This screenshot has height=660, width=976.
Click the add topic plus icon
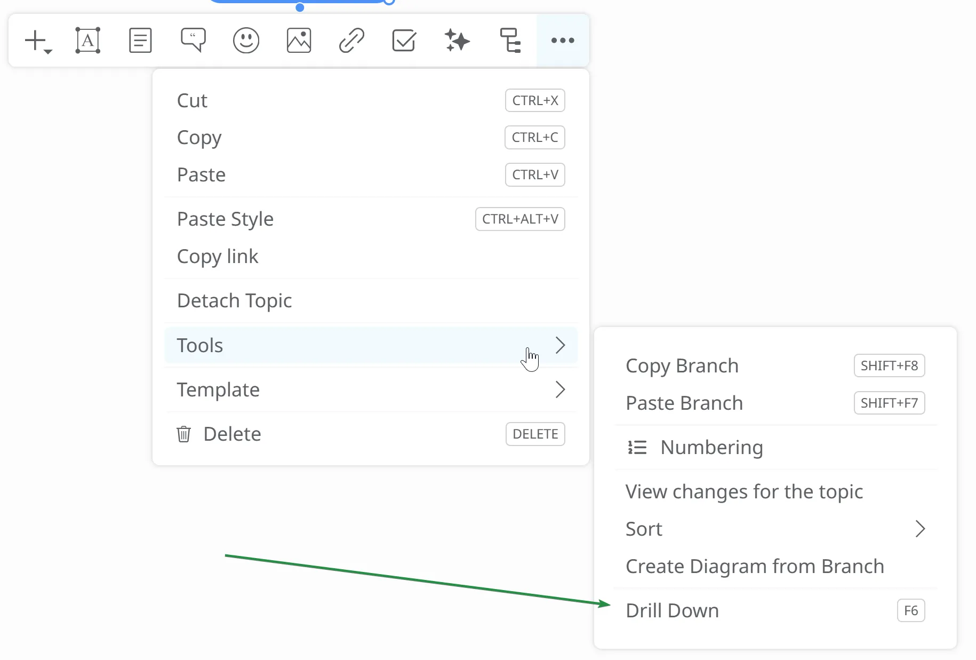click(x=36, y=41)
